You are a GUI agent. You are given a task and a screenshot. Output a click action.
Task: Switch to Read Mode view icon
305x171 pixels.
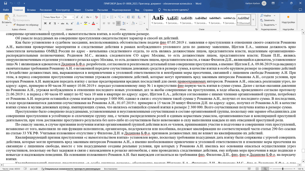(x=250, y=169)
